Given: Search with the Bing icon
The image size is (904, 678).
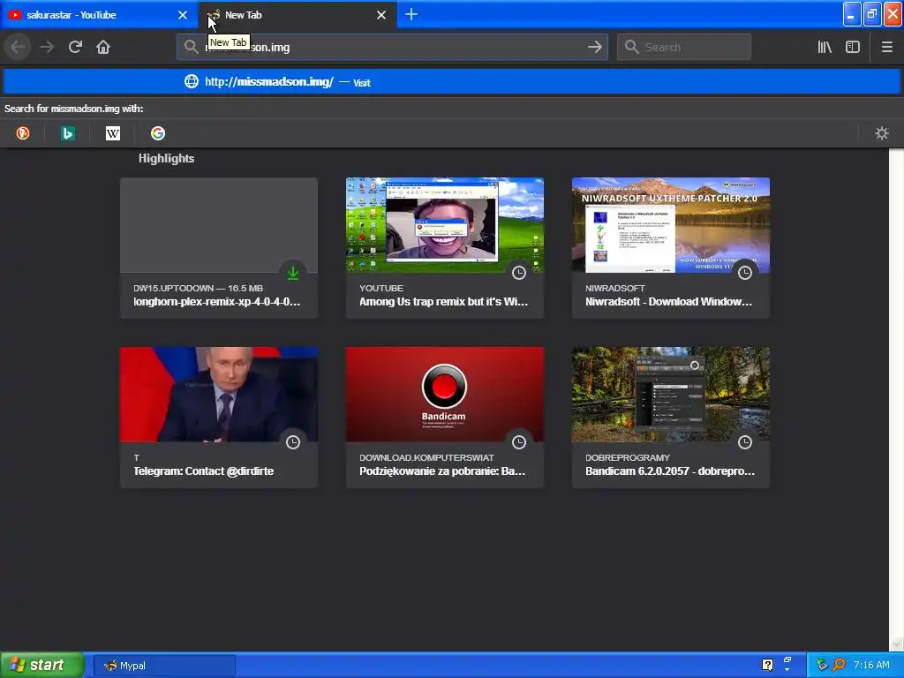Looking at the screenshot, I should [67, 134].
